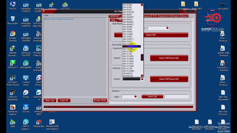Image resolution: width=237 pixels, height=133 pixels.
Task: Open Internet Download Manager icon
Action: pos(13,51)
